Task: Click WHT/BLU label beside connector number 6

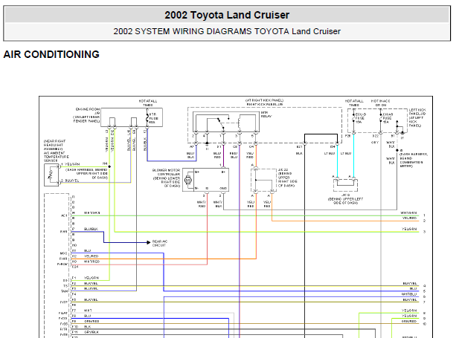Action: pos(409,294)
